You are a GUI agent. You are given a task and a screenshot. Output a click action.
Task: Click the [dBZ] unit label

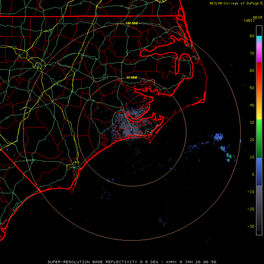tap(249, 20)
